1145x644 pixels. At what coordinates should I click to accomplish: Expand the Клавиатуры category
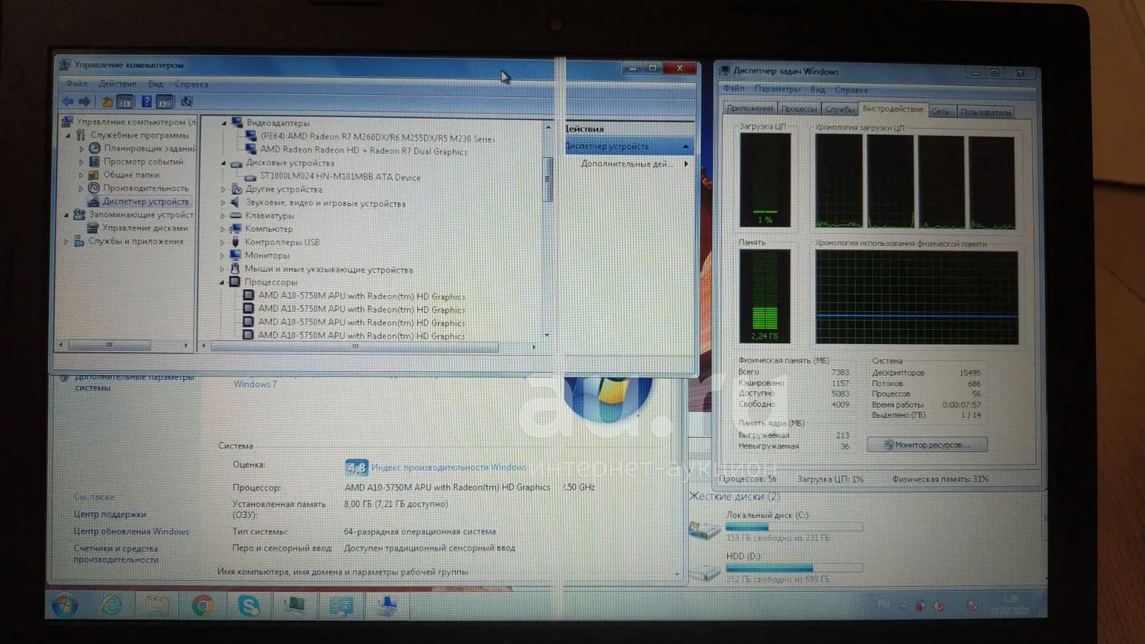(223, 216)
